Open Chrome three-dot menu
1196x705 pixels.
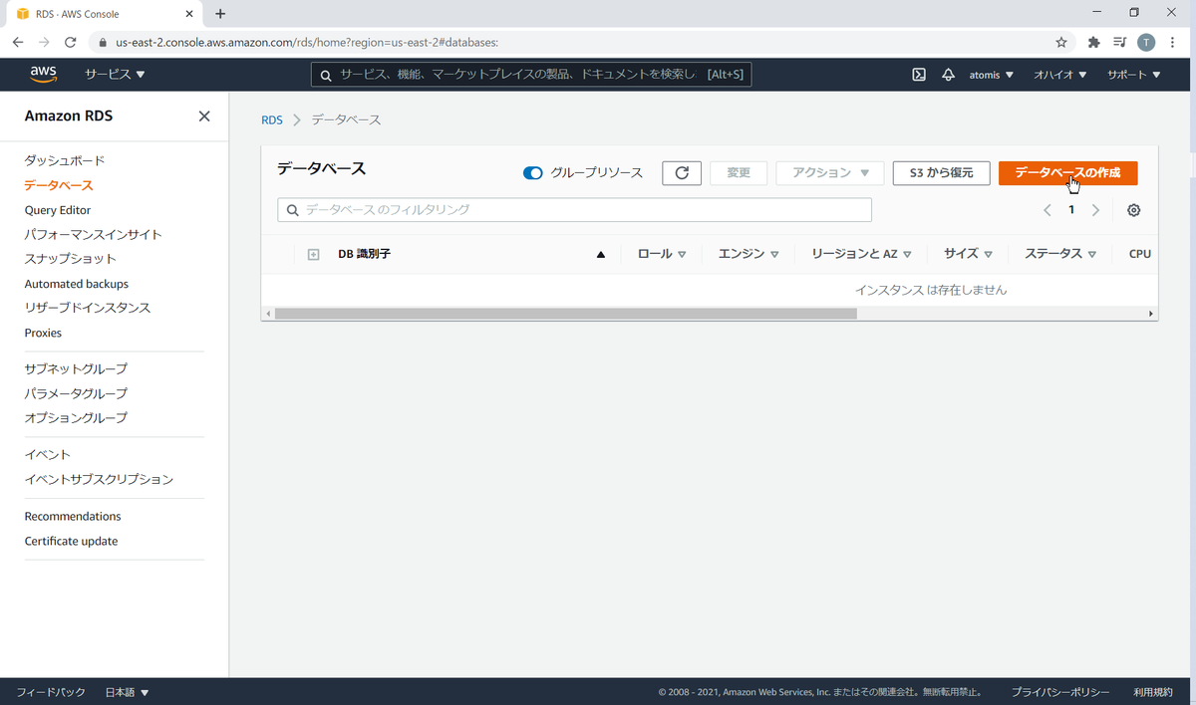(1173, 42)
